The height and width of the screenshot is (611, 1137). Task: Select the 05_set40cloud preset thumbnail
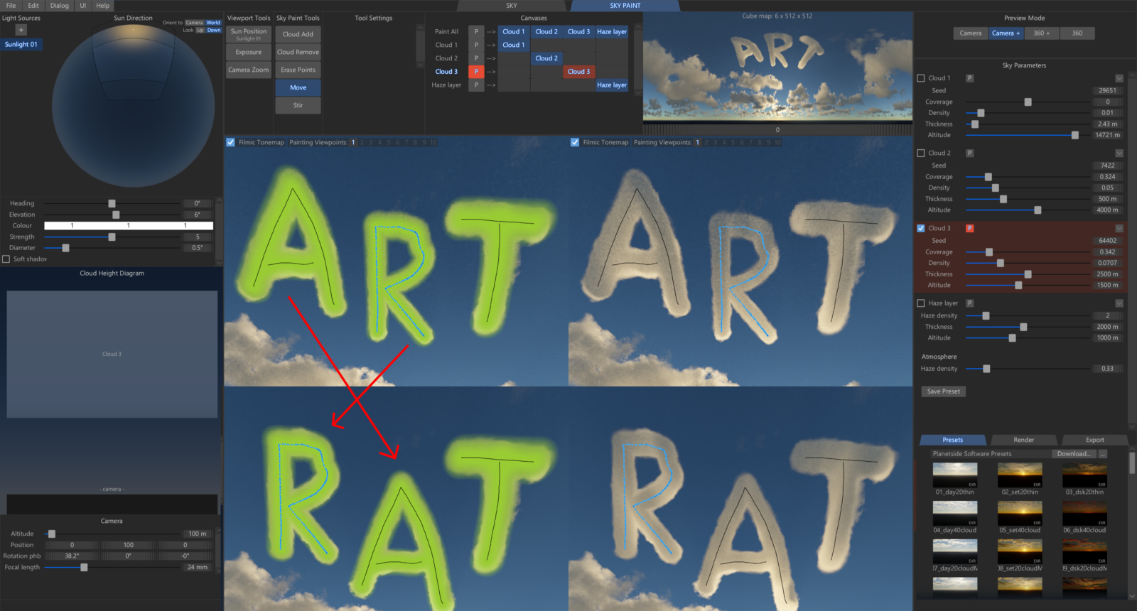(x=1020, y=514)
